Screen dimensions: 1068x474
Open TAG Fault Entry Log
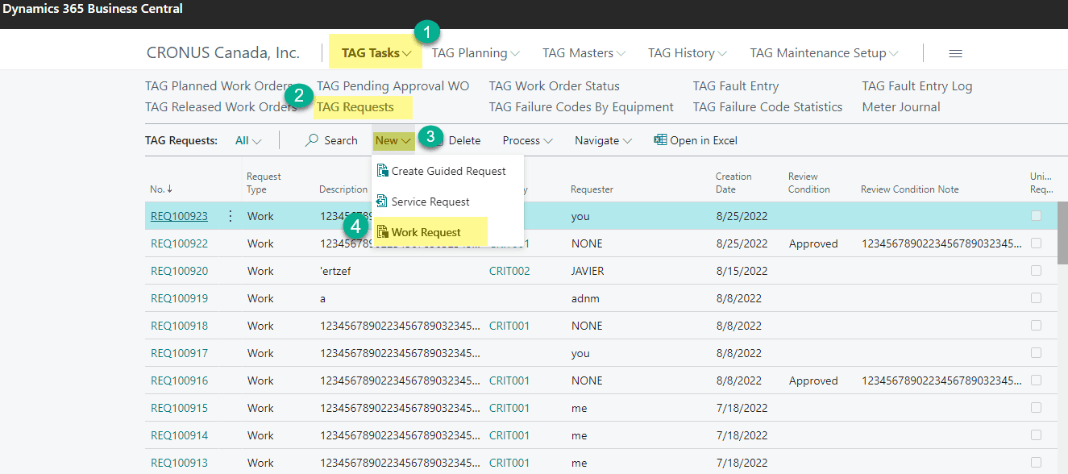click(x=917, y=85)
